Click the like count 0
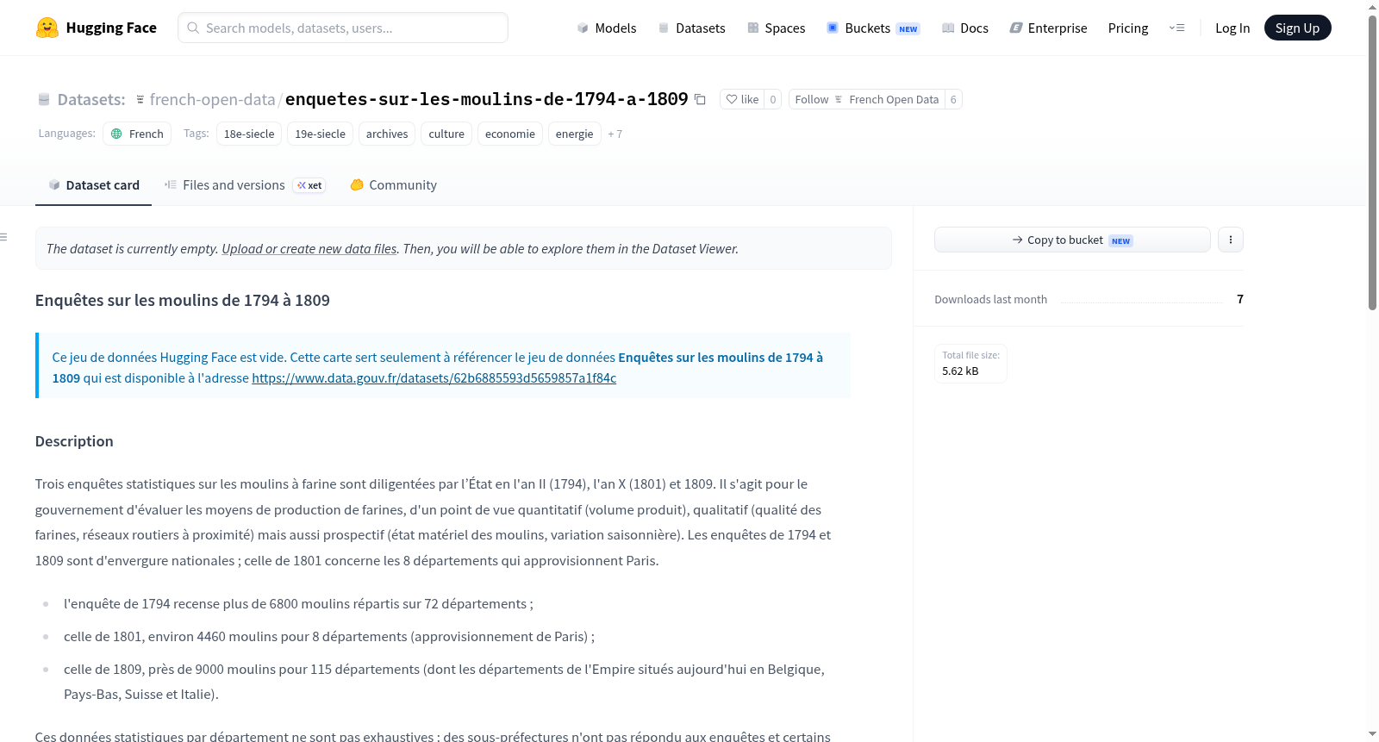This screenshot has width=1379, height=742. [x=773, y=100]
